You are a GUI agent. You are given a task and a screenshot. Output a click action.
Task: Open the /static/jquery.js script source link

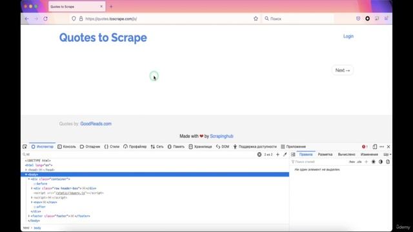click(x=70, y=193)
